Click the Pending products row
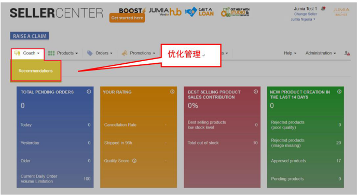This screenshot has width=359, height=196. tap(306, 179)
